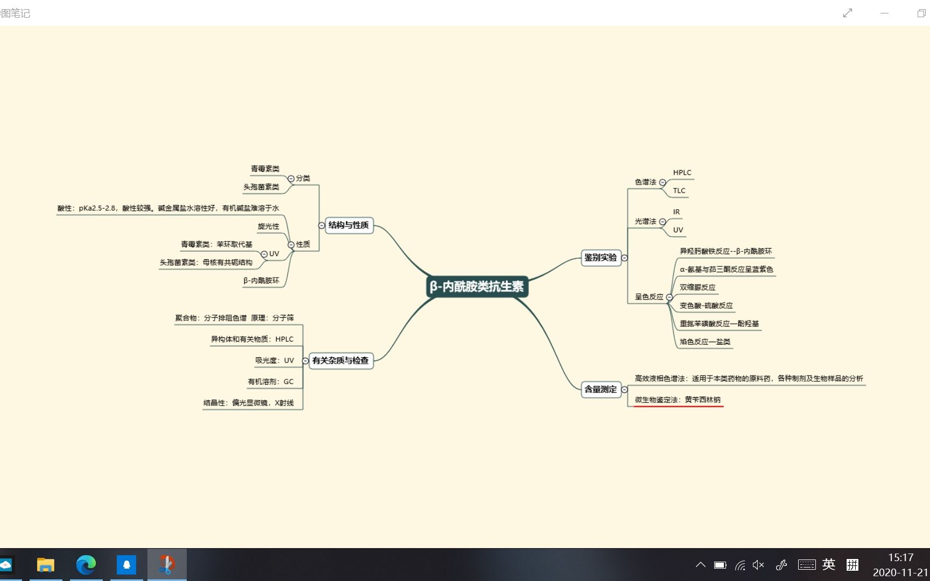Open the blue bell app on taskbar
This screenshot has height=581, width=930.
click(126, 565)
